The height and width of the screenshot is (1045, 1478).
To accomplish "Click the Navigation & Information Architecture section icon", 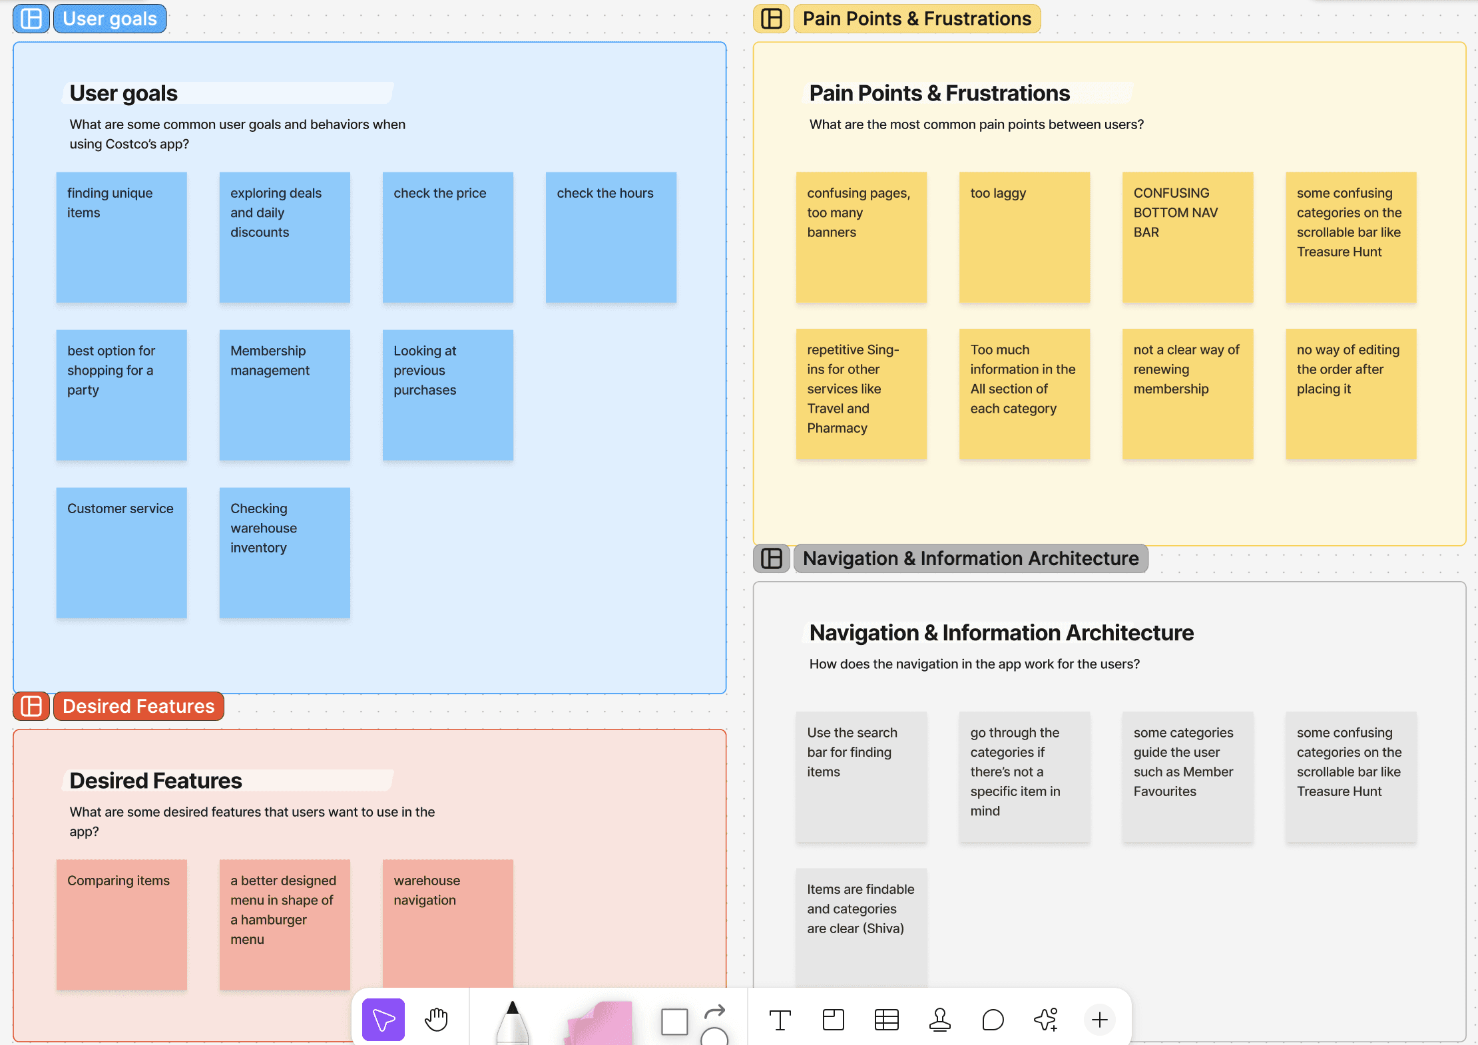I will pyautogui.click(x=772, y=558).
